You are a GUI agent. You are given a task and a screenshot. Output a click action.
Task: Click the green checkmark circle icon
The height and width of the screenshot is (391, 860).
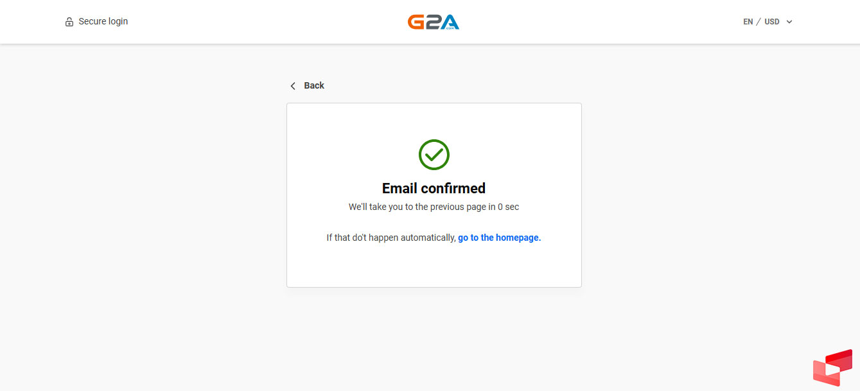click(434, 155)
